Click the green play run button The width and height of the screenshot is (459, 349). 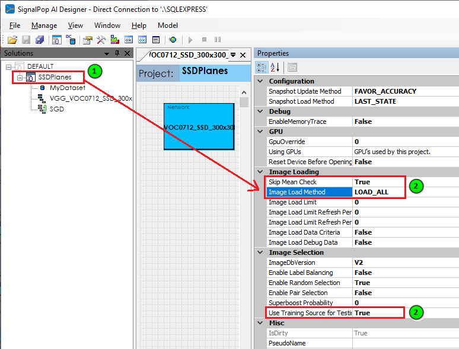(190, 40)
